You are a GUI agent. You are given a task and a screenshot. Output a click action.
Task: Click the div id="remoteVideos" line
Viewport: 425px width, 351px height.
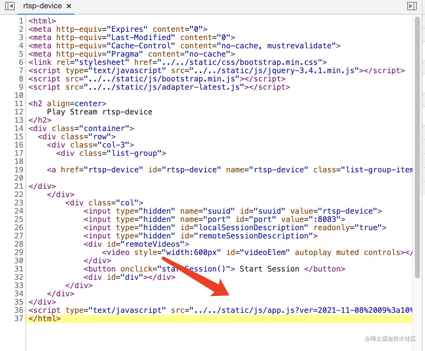point(136,244)
